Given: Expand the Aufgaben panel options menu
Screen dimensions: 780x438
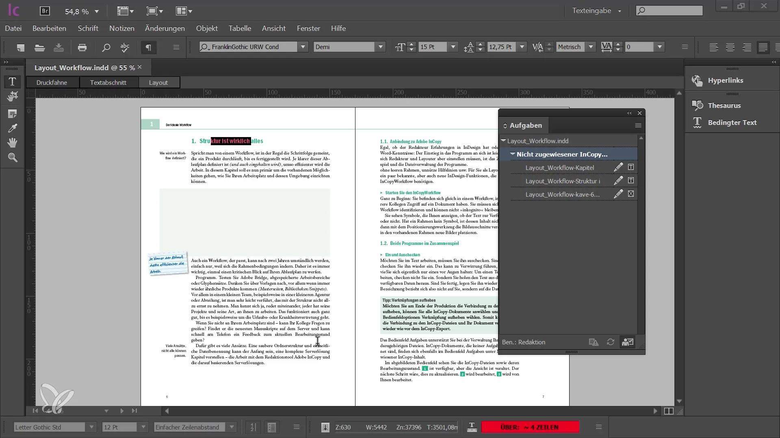Looking at the screenshot, I should 638,125.
